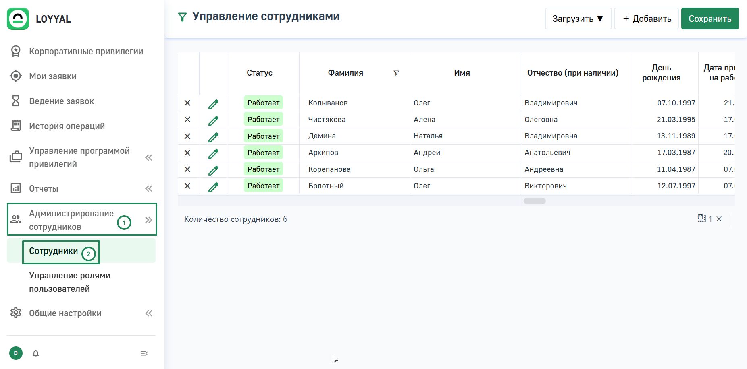Expand Общие настройки section
This screenshot has height=369, width=747.
click(x=149, y=313)
